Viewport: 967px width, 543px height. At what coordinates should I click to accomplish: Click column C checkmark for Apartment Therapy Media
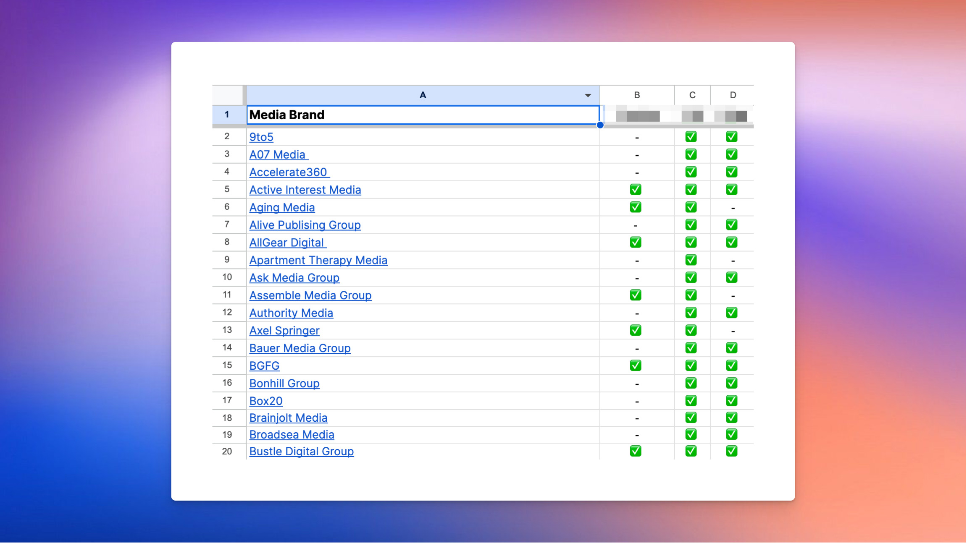(691, 260)
